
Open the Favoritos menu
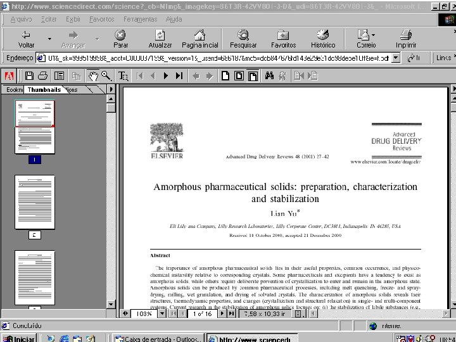(x=101, y=19)
